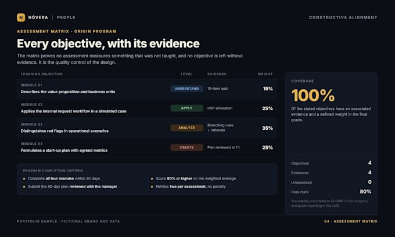Click the Unassessed count row
Screen dimensions: 395x237
pyautogui.click(x=331, y=182)
